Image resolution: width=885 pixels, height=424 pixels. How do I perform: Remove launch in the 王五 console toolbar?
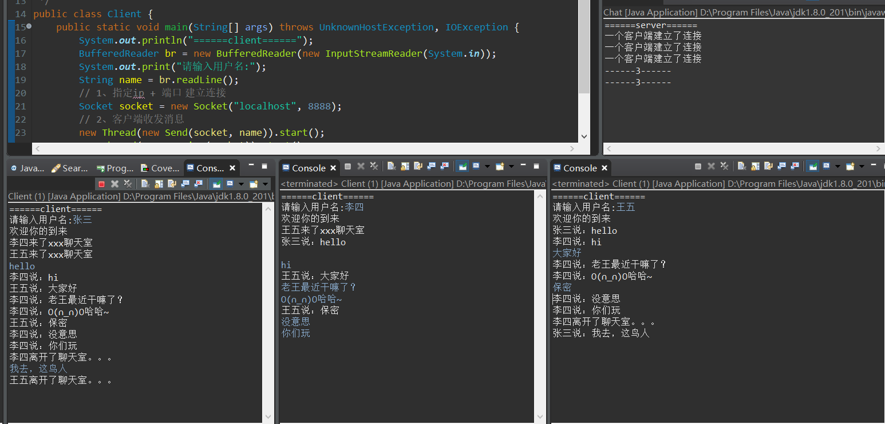[711, 167]
